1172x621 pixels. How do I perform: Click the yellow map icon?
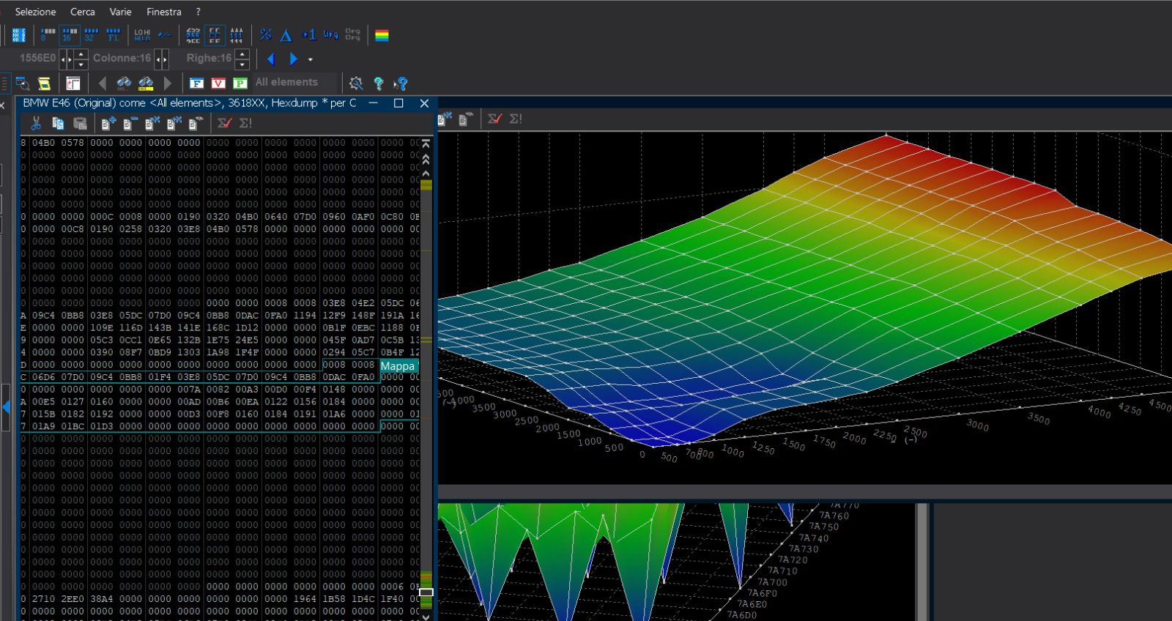click(44, 83)
